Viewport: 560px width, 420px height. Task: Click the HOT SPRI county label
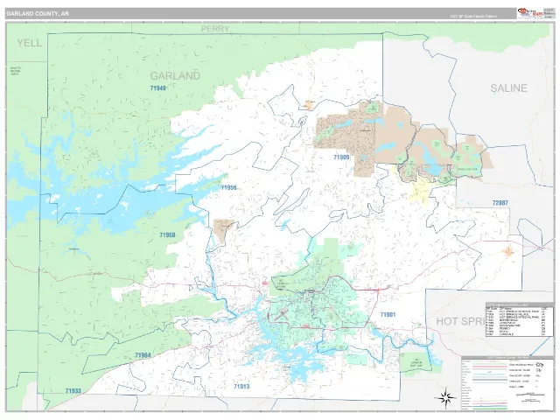pyautogui.click(x=460, y=321)
